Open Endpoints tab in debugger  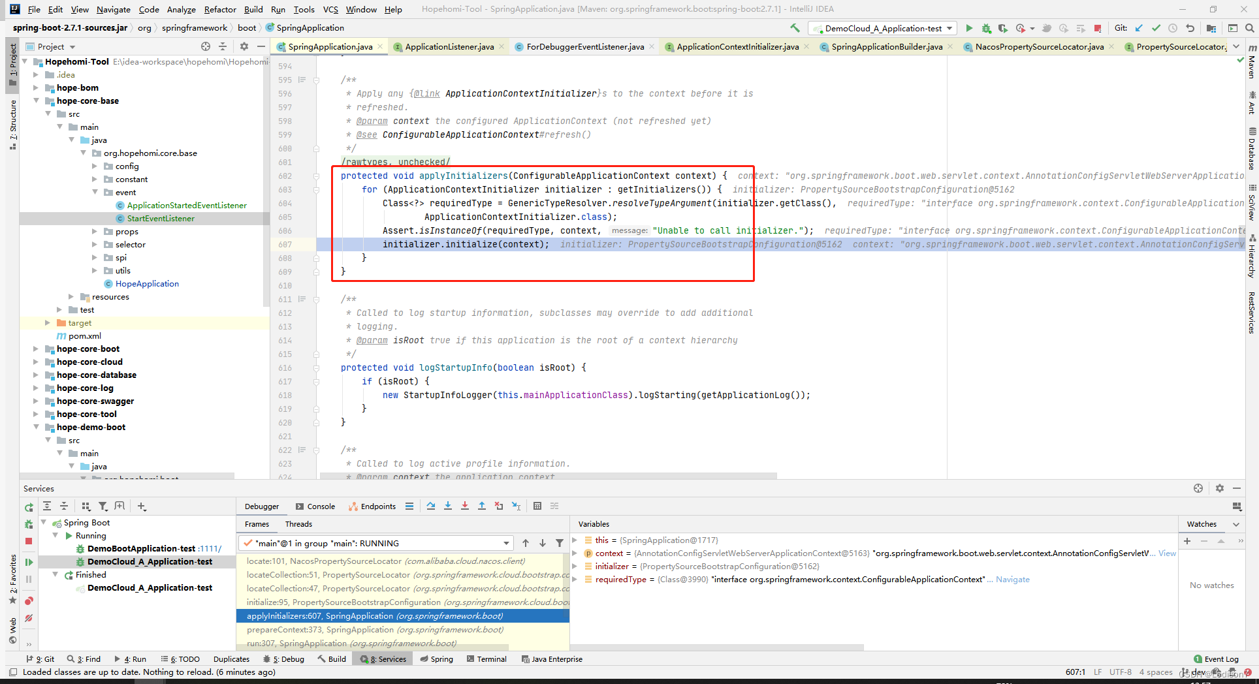point(372,506)
